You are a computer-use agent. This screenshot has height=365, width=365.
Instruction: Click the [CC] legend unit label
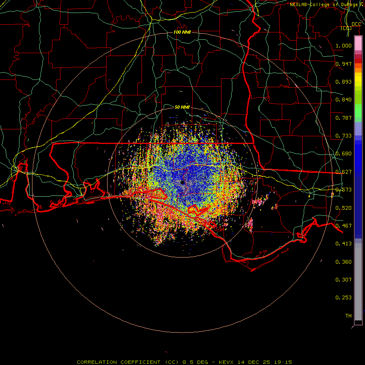[346, 28]
